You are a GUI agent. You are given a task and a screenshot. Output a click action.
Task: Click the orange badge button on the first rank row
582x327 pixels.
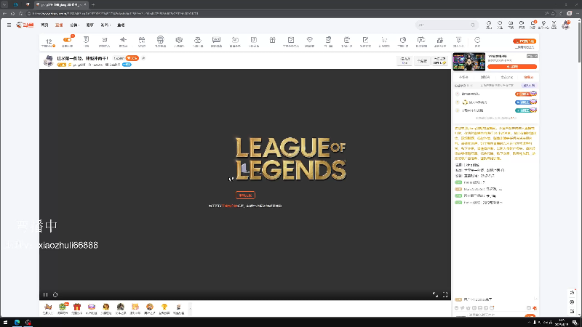tap(525, 94)
